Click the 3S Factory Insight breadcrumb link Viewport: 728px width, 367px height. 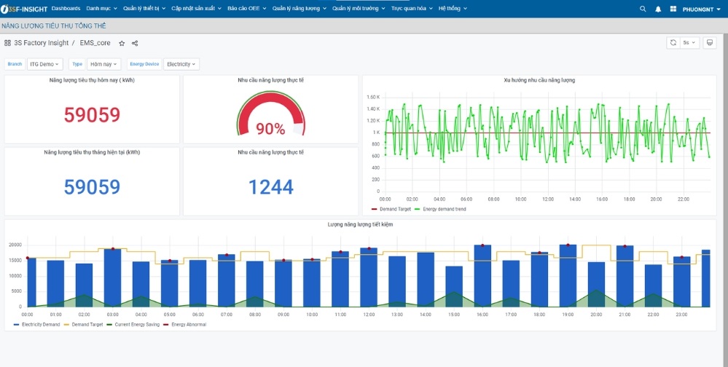(x=41, y=43)
